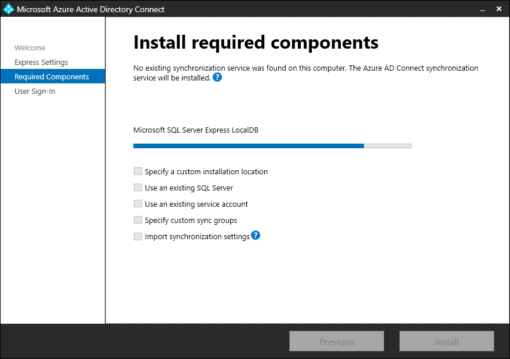This screenshot has height=359, width=510.
Task: Click the "Install required components" heading
Action: coord(256,42)
